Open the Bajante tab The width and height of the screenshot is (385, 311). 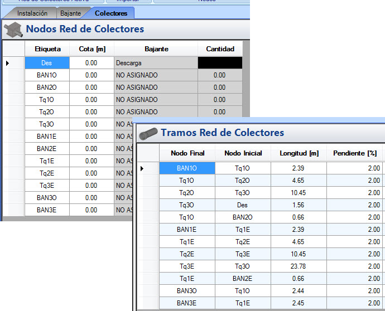[70, 13]
